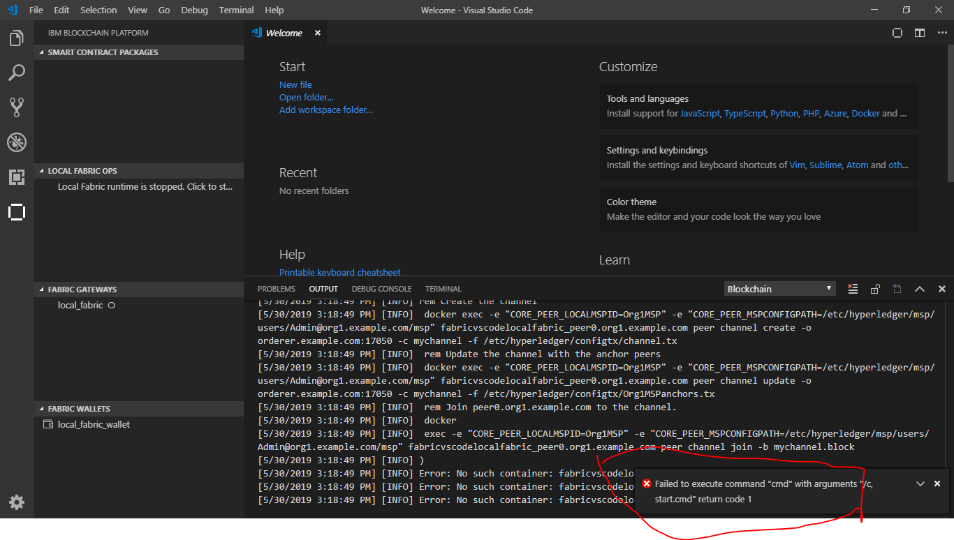
Task: Click the Add workspace folder link
Action: 325,110
